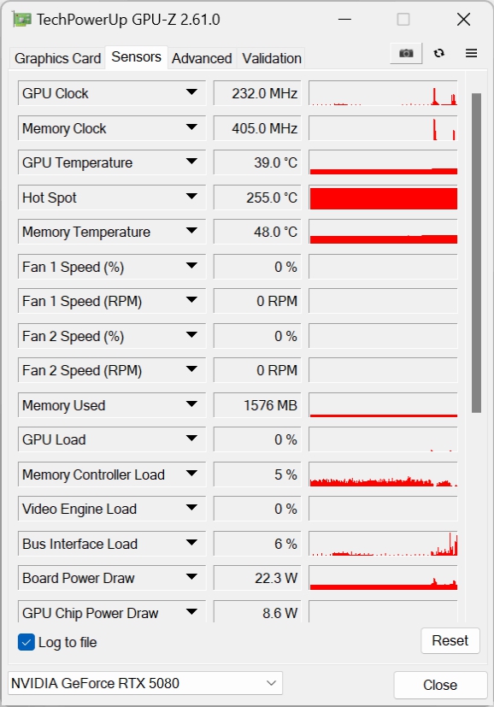This screenshot has height=707, width=494.
Task: Click the GPU-Z app icon in title bar
Action: click(22, 20)
